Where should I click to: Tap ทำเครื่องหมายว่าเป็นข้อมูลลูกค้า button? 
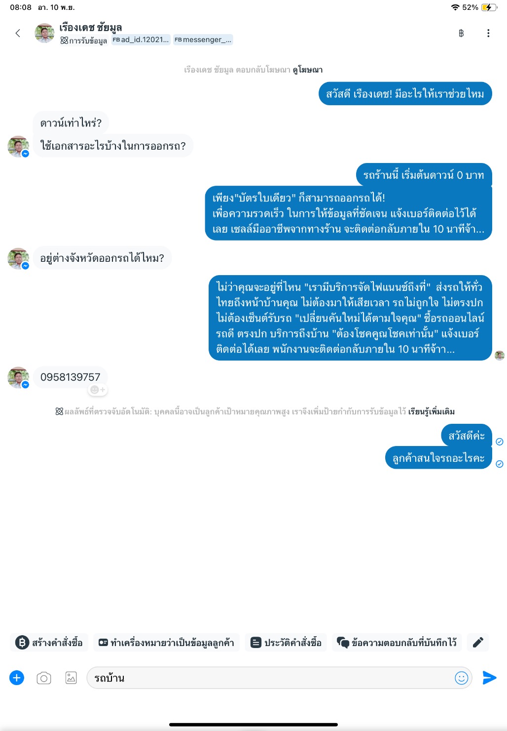(166, 643)
